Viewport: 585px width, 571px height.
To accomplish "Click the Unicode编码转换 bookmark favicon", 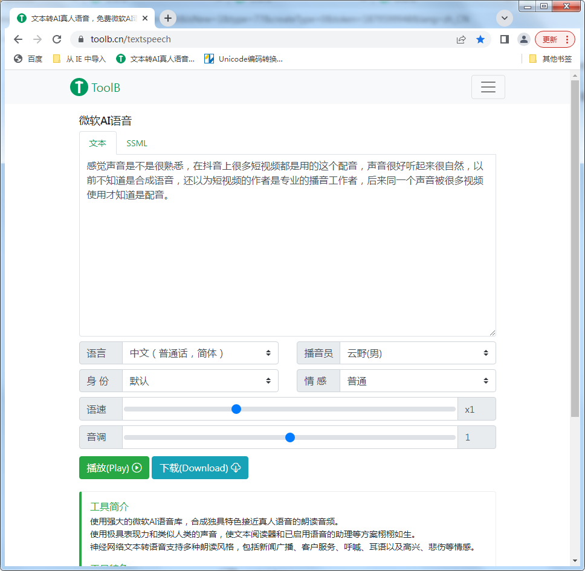I will click(x=209, y=59).
